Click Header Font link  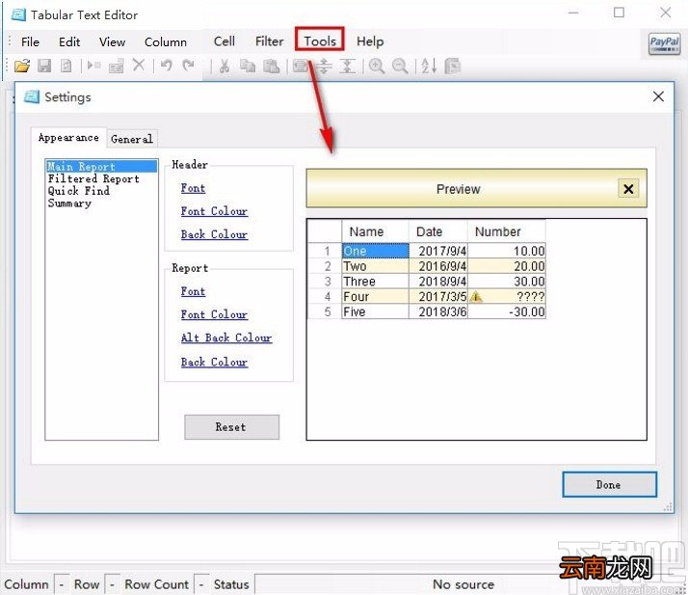[x=193, y=188]
